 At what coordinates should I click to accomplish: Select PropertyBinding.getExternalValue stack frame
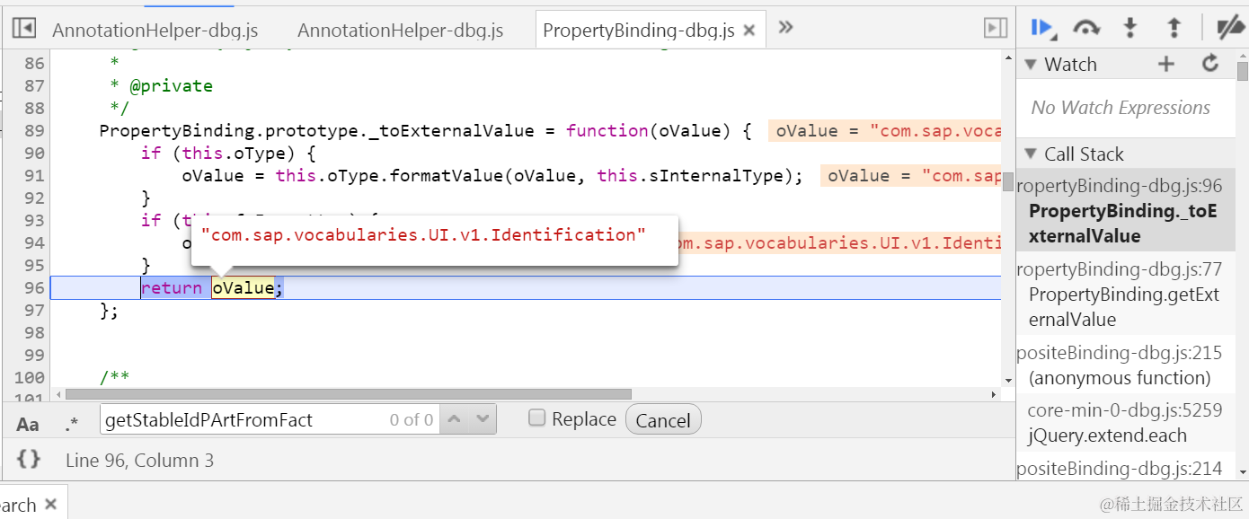click(x=1126, y=295)
